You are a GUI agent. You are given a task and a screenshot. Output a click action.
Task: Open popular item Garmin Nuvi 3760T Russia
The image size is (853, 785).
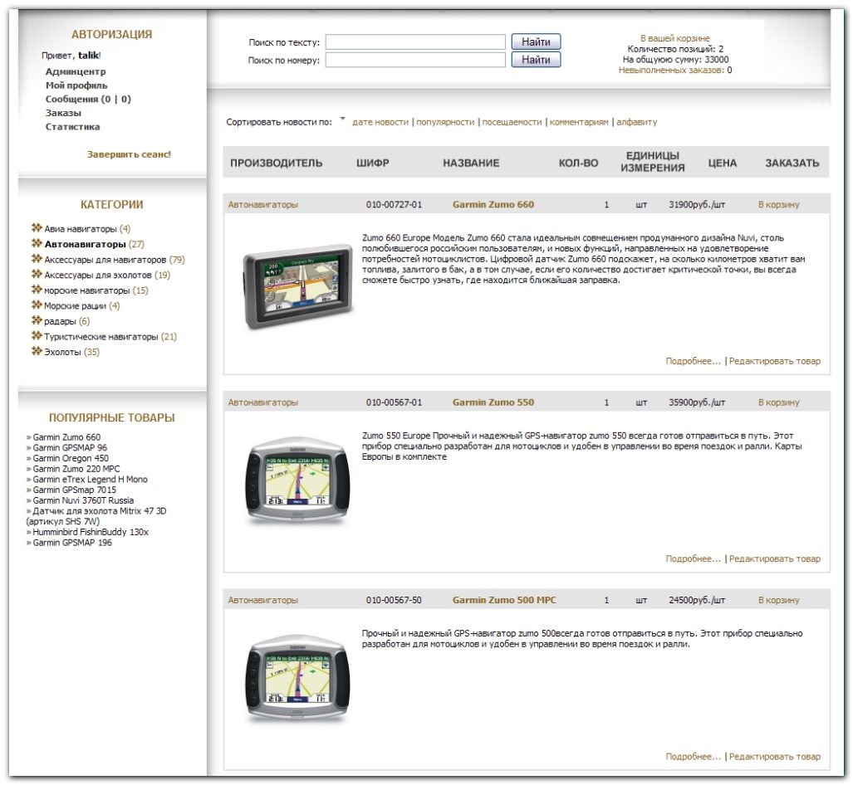(x=83, y=500)
